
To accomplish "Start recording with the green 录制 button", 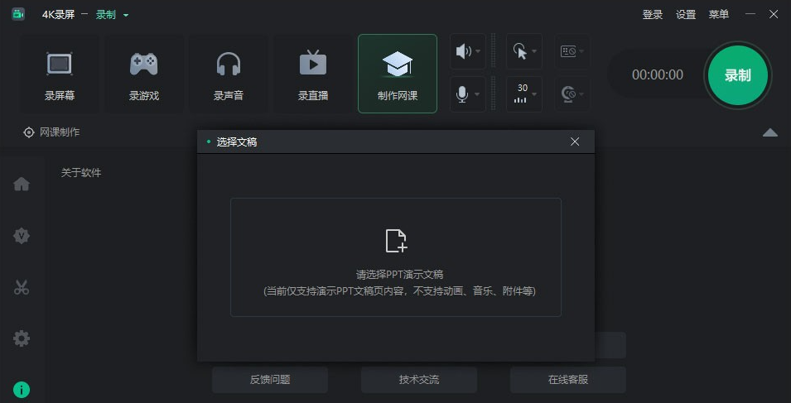I will point(737,75).
